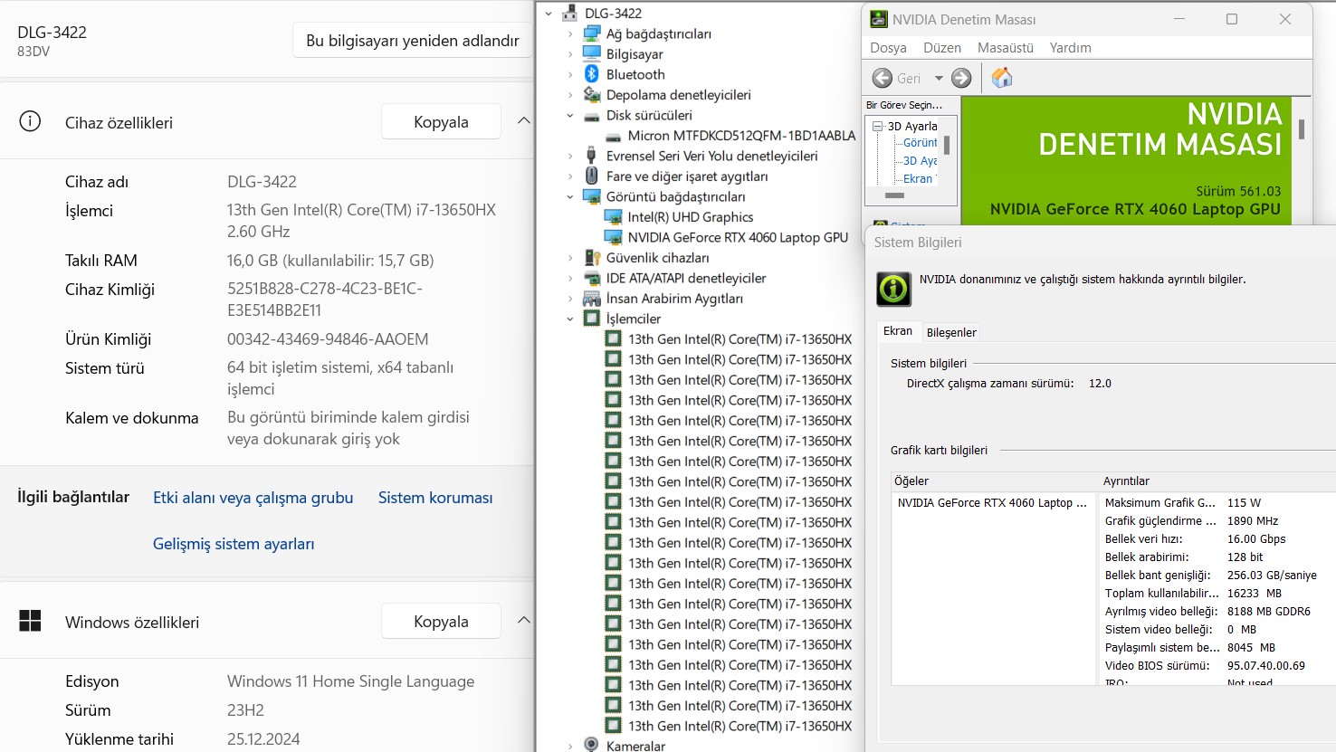Expand the Ağ bağdaştırıcıları node
Screen dimensions: 1336x752
(570, 33)
